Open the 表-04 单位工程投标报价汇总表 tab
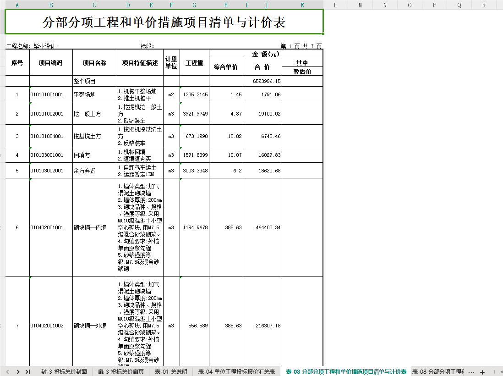Viewport: 503px width, 376px height. pos(236,372)
